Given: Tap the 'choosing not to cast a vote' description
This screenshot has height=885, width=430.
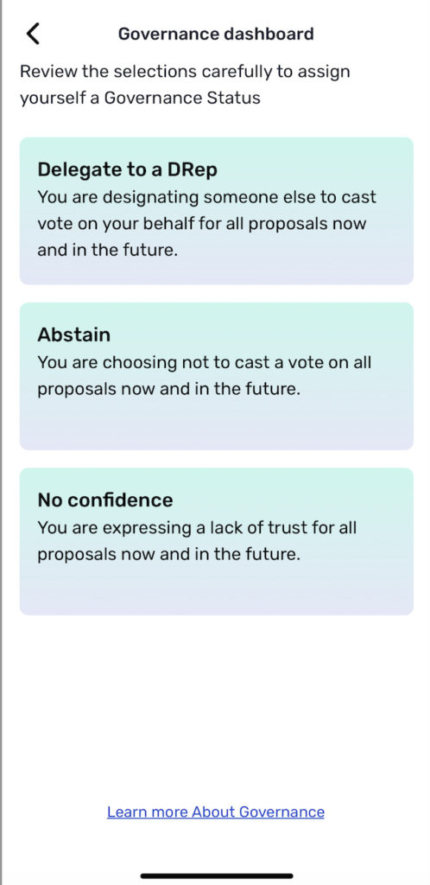Looking at the screenshot, I should pyautogui.click(x=205, y=376).
